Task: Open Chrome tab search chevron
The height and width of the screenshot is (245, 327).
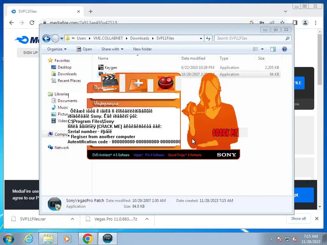Action: 285,11
